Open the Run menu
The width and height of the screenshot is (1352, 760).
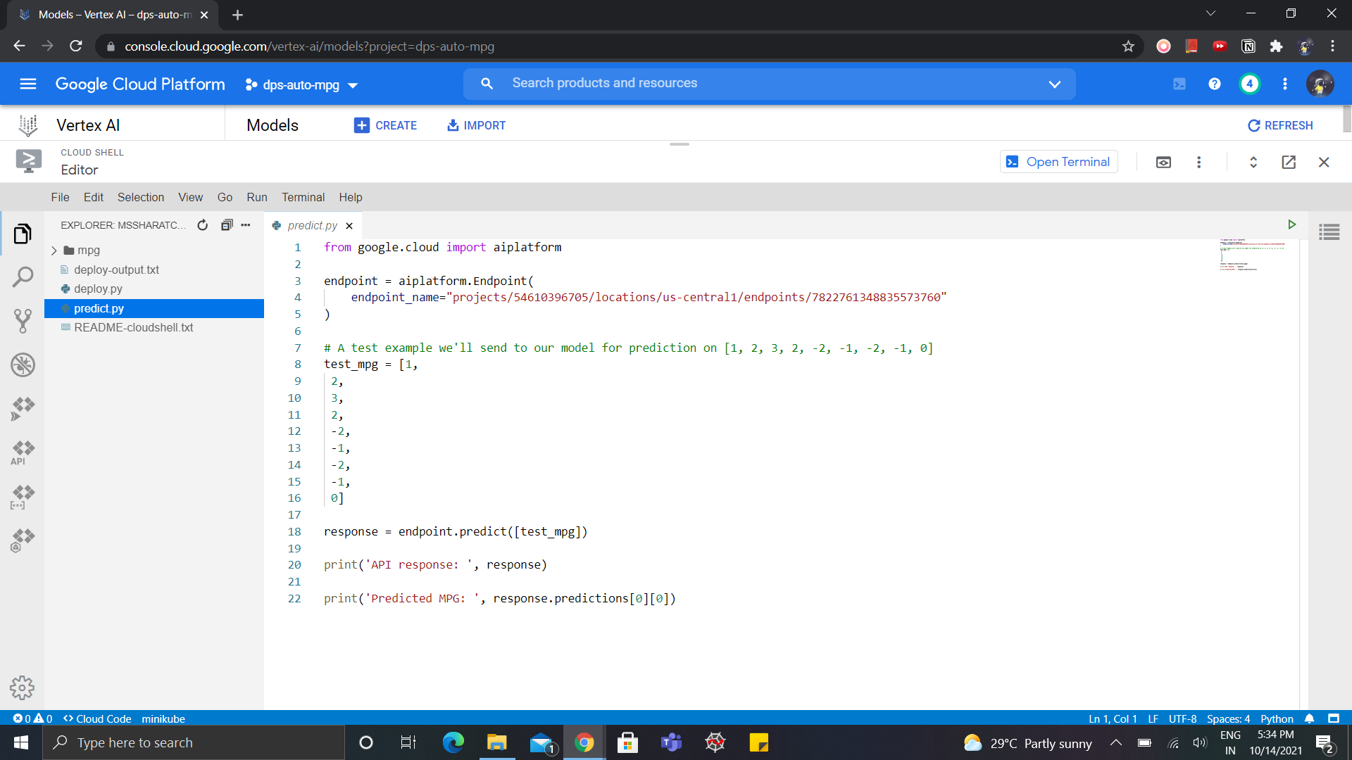click(256, 197)
